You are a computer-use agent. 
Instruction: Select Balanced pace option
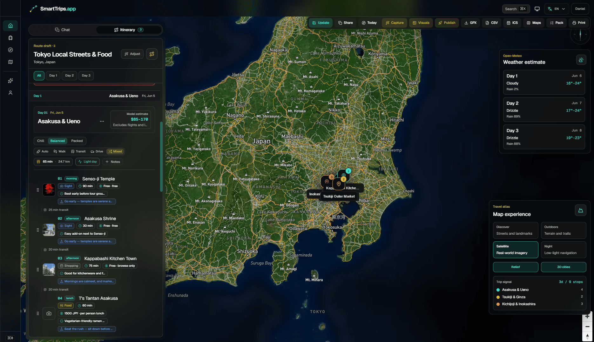(57, 141)
